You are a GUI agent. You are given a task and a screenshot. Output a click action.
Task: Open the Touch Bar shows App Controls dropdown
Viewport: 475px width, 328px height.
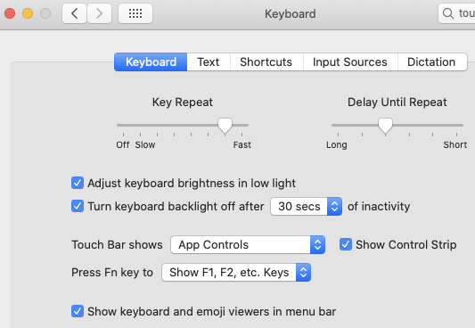click(x=248, y=244)
